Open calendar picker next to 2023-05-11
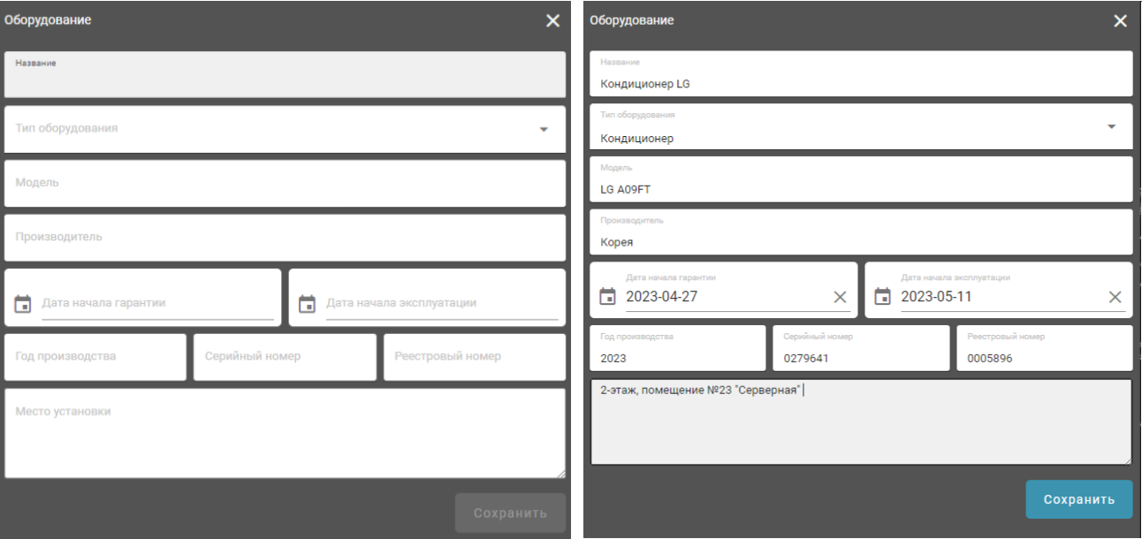1142x539 pixels. [x=882, y=297]
